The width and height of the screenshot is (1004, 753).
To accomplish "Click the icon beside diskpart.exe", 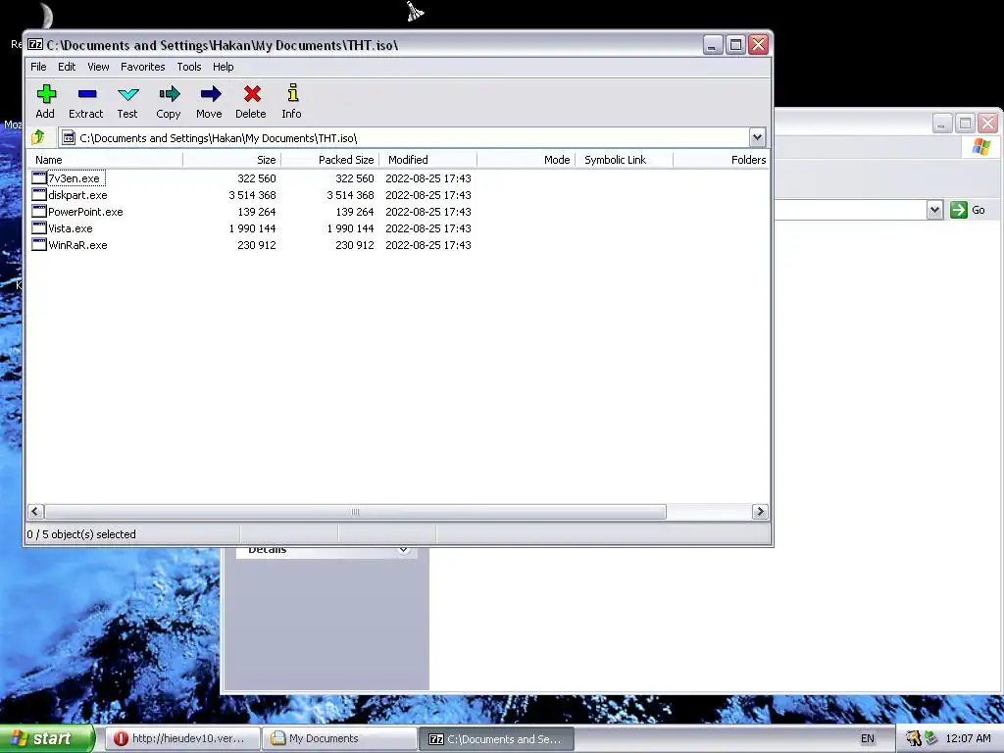I will tap(39, 195).
